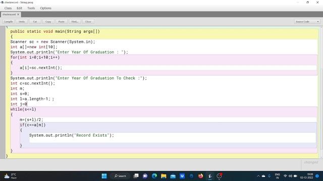
Task: Open Task View from the taskbar
Action: click(136, 176)
